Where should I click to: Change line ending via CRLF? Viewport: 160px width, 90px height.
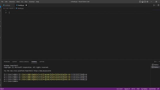[x=138, y=89]
